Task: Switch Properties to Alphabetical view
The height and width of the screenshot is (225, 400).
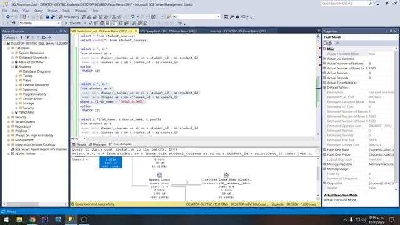Action: [331, 43]
